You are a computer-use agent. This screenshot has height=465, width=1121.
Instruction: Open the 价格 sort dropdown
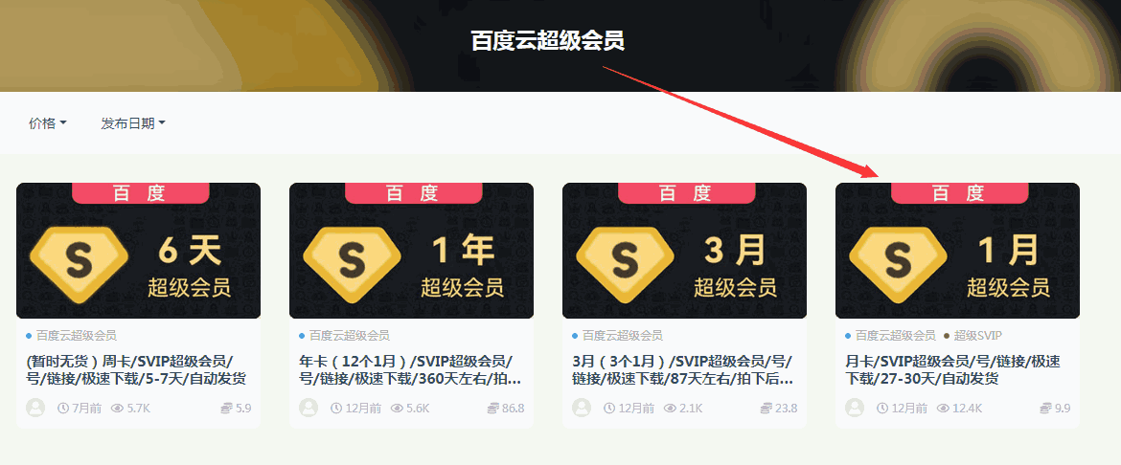coord(48,123)
